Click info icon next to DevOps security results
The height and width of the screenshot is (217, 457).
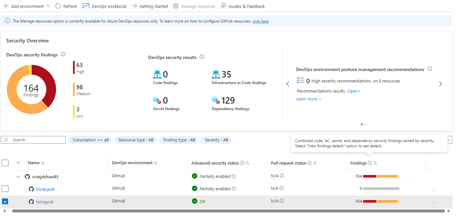pos(202,57)
